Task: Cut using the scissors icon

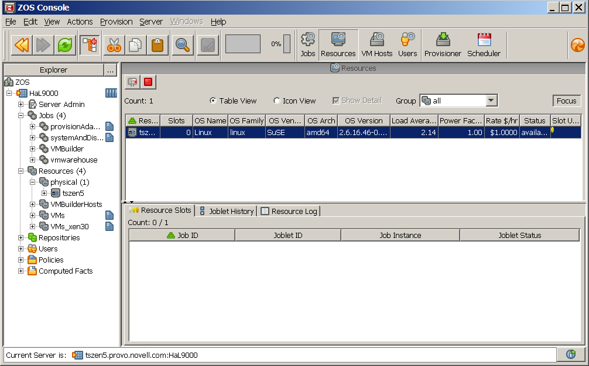Action: 114,46
